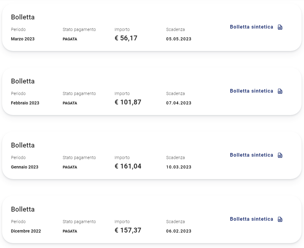This screenshot has height=248, width=304.
Task: Click the Marzo 2023 period text
Action: [x=23, y=39]
